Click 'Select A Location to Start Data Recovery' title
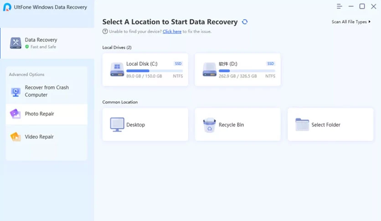 click(170, 22)
